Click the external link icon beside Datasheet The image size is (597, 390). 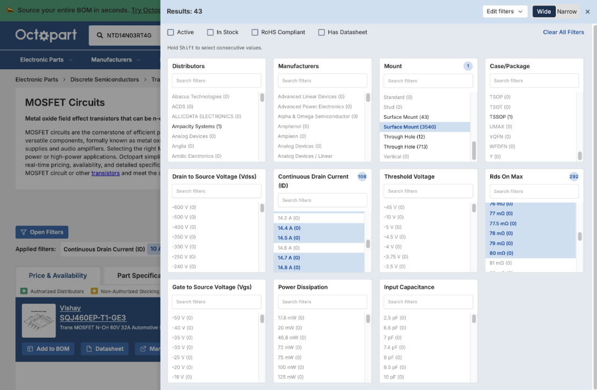click(x=143, y=349)
